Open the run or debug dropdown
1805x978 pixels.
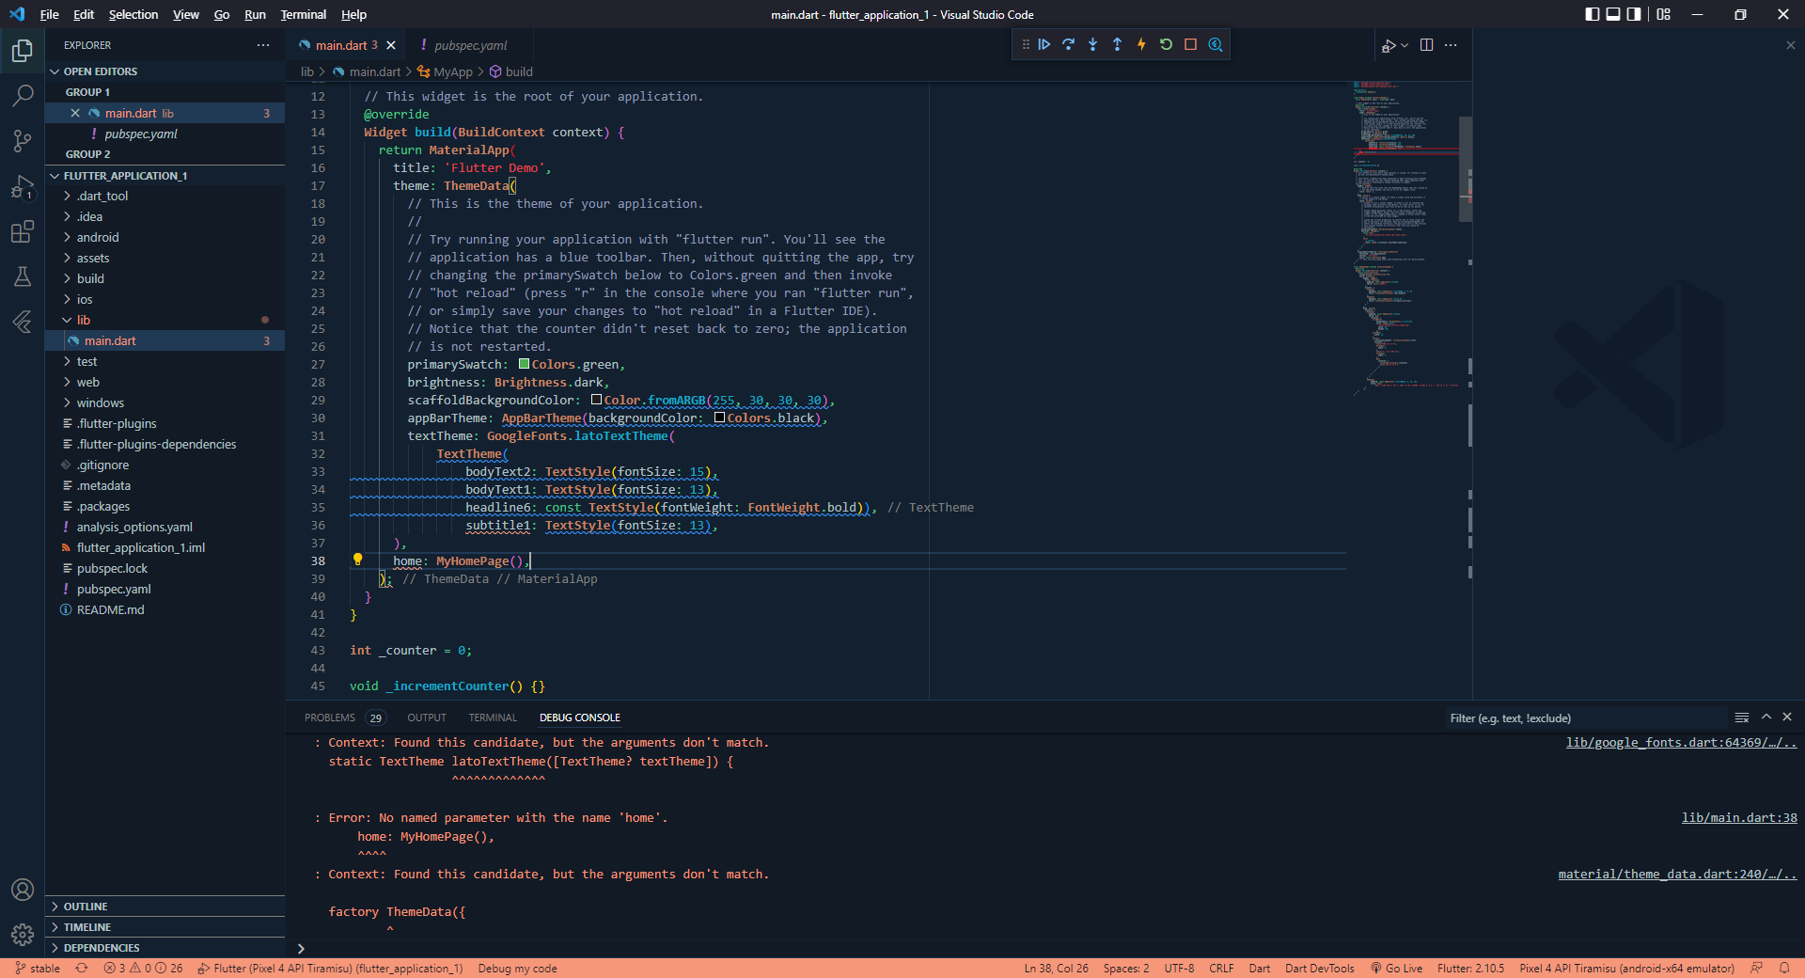[1405, 45]
